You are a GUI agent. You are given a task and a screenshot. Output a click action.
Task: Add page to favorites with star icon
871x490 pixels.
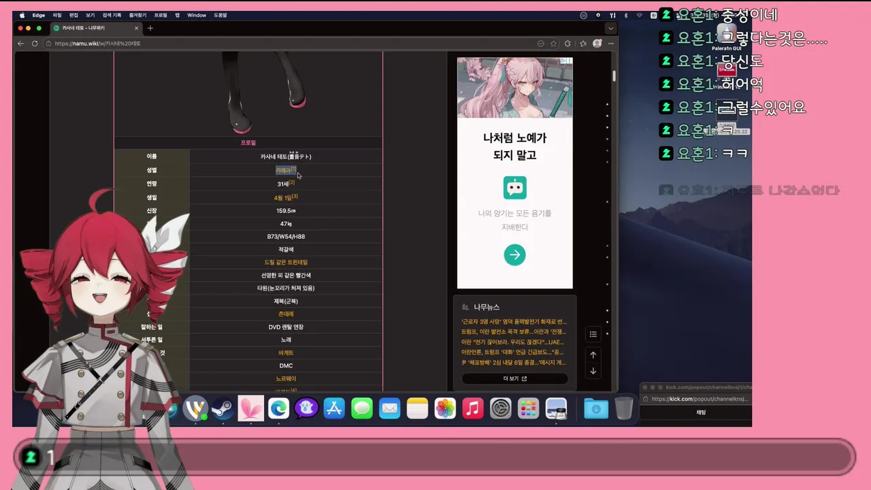pos(554,44)
